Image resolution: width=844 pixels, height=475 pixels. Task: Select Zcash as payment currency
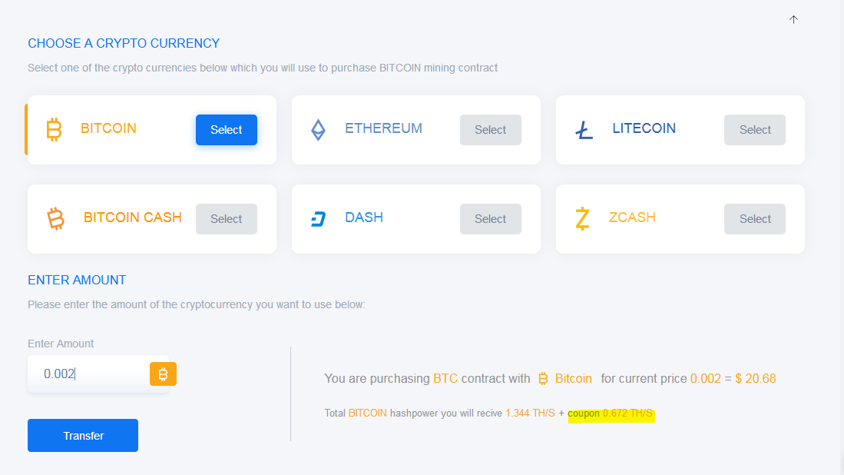tap(754, 219)
